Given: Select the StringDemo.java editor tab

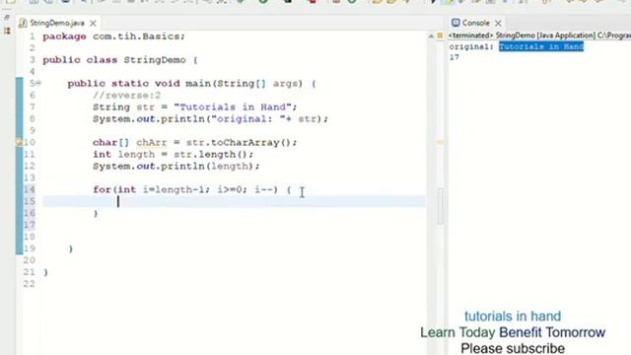Looking at the screenshot, I should (x=57, y=23).
